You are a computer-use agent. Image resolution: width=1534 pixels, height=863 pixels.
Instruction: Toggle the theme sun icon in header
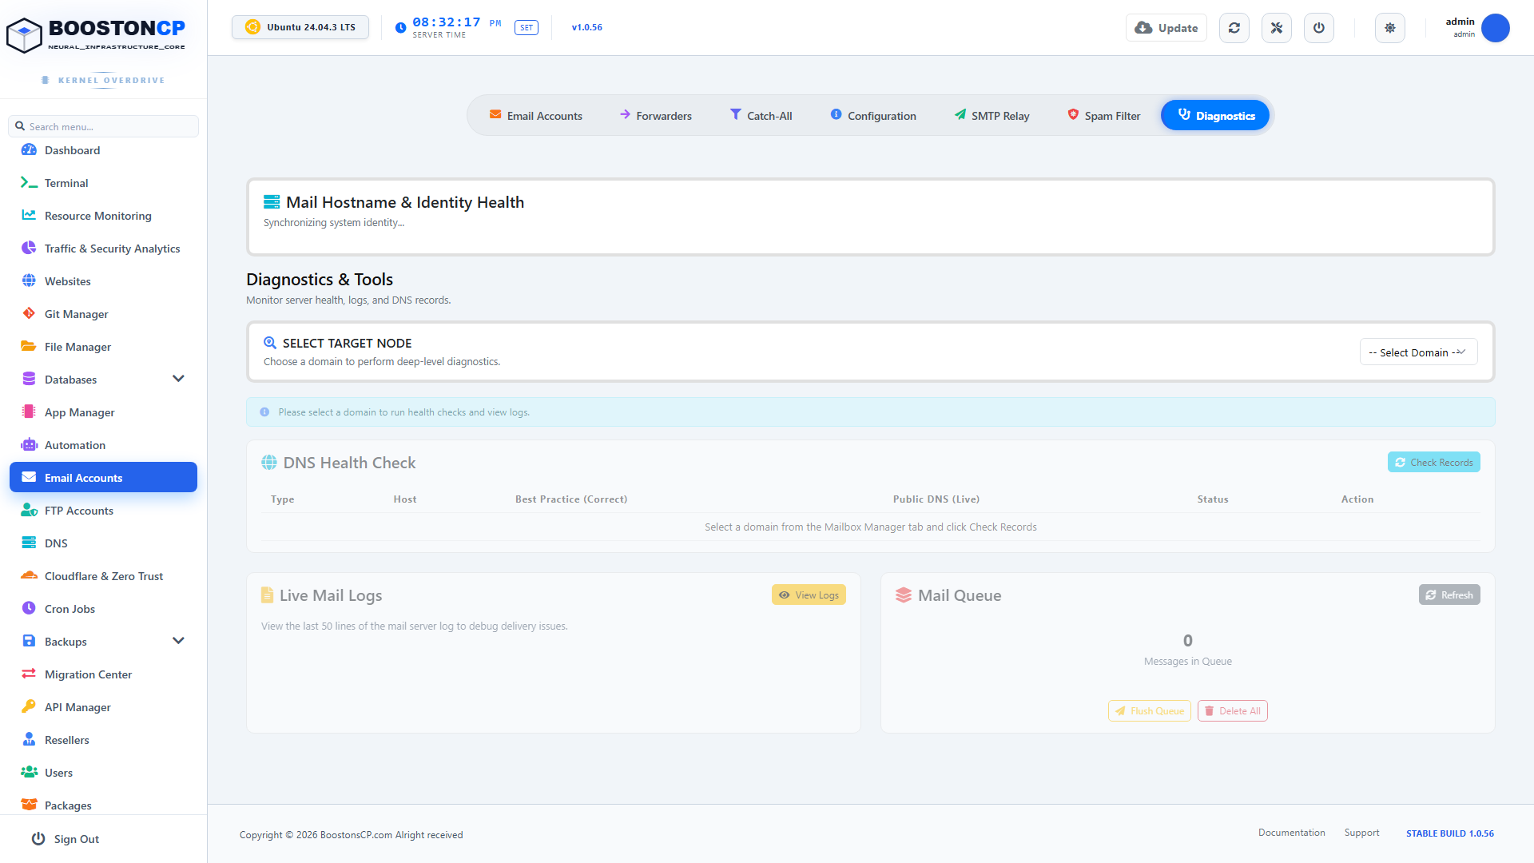1390,28
